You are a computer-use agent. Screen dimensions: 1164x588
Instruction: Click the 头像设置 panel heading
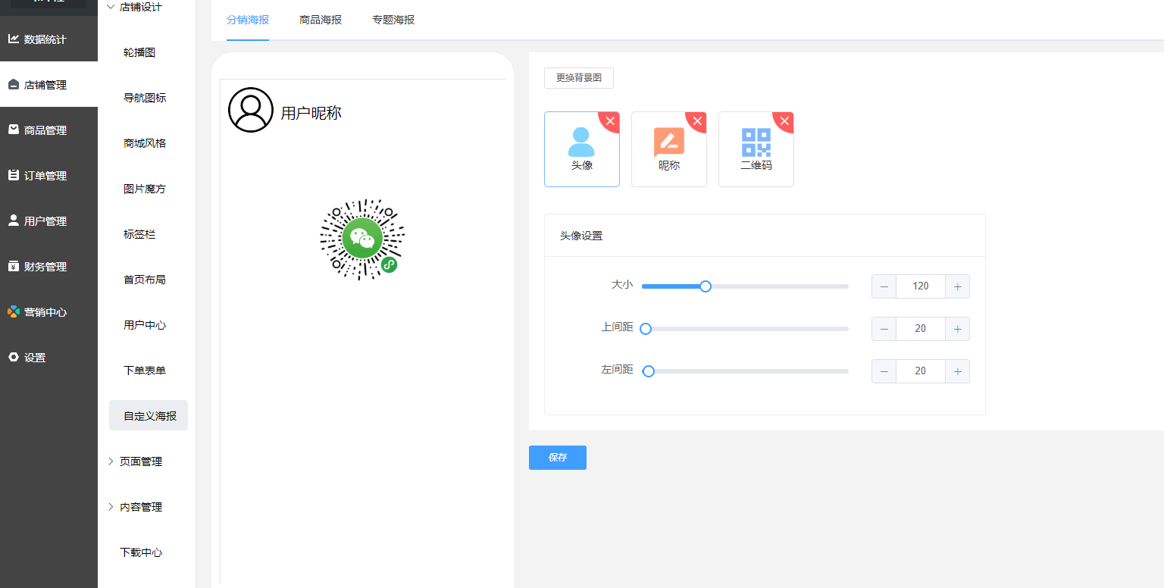(x=581, y=236)
